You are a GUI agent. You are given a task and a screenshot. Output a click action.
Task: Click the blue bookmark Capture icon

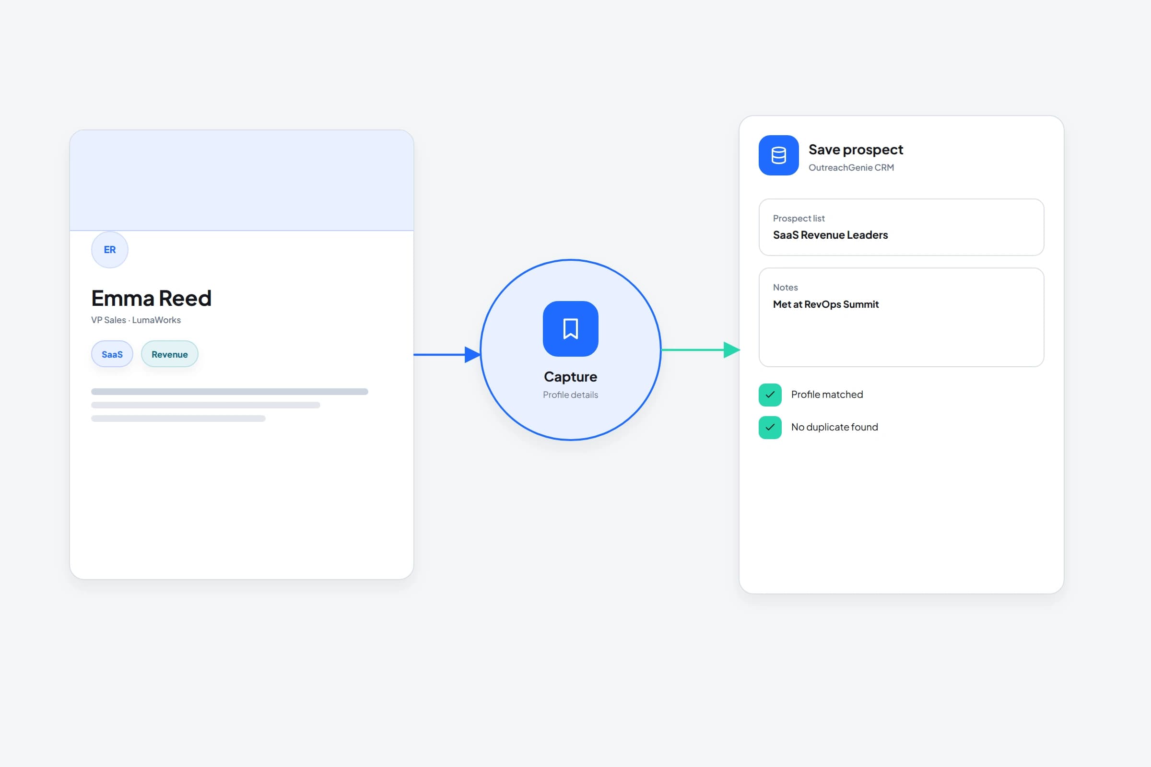[x=571, y=329]
